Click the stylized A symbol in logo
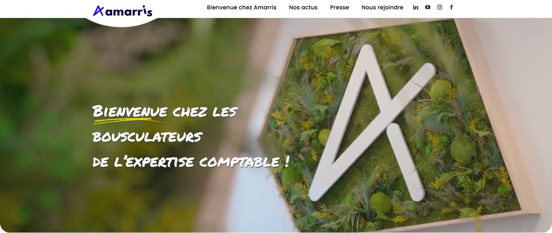Image resolution: width=552 pixels, height=233 pixels. point(99,11)
